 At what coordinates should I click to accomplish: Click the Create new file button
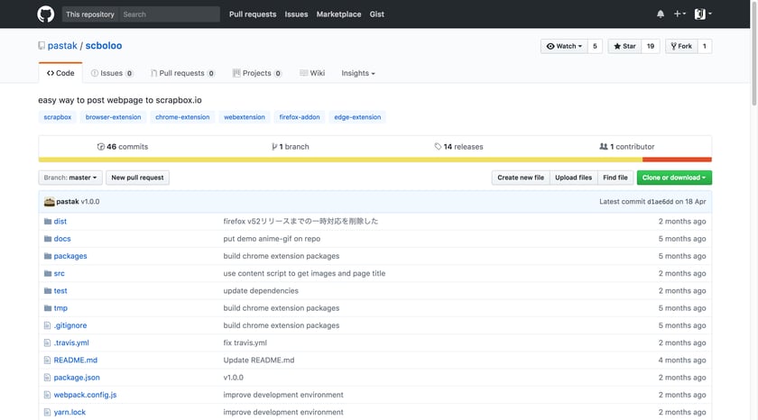[x=521, y=178]
